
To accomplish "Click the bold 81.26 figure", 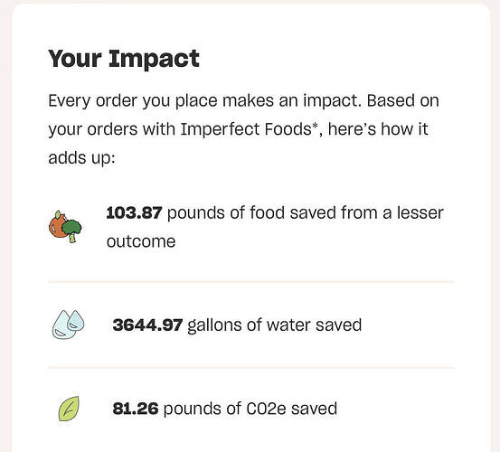I will coord(136,409).
